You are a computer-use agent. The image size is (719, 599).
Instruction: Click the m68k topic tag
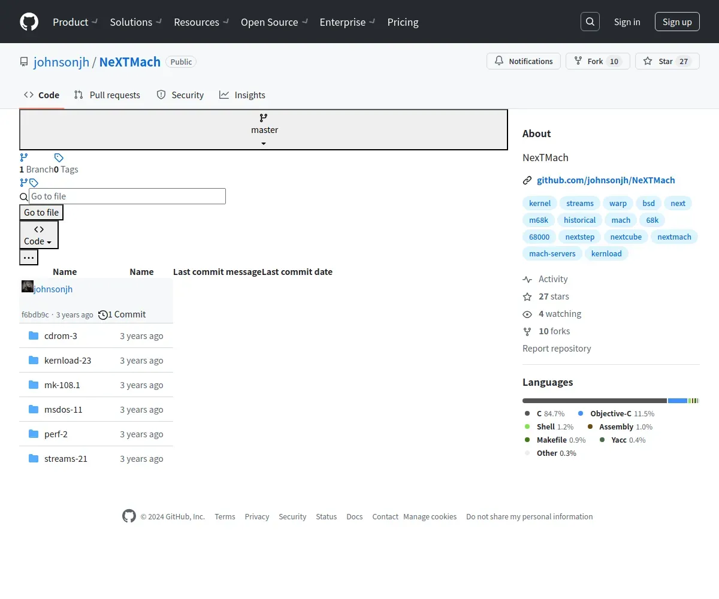[x=539, y=220]
